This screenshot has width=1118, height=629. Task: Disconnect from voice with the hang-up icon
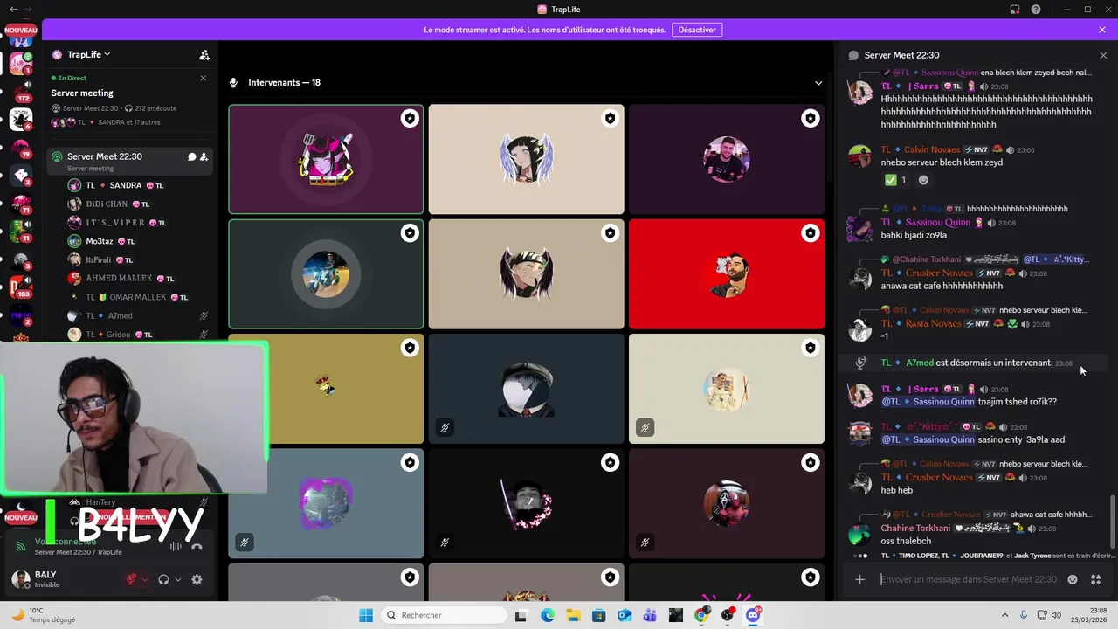point(197,546)
